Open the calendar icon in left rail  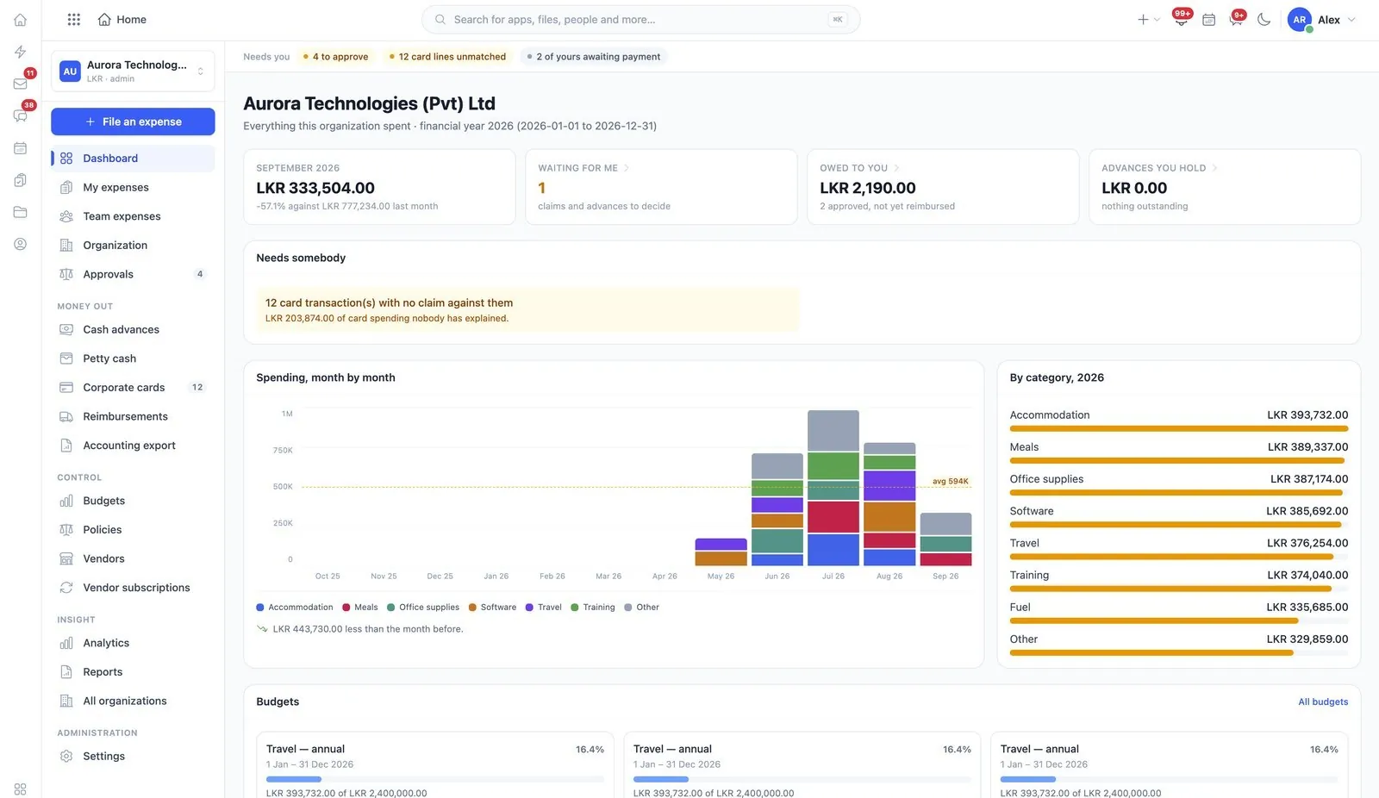[21, 148]
